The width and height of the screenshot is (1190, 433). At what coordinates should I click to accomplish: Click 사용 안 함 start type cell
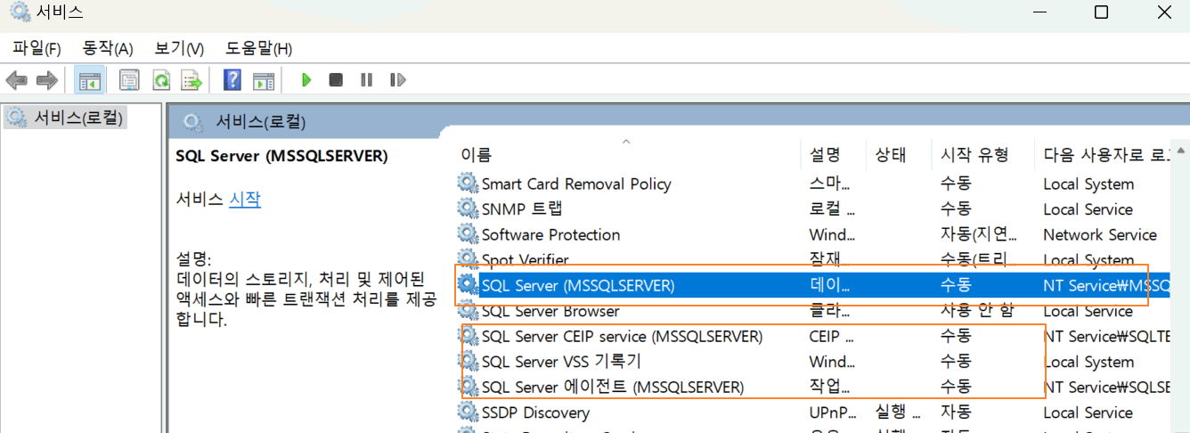pyautogui.click(x=976, y=311)
